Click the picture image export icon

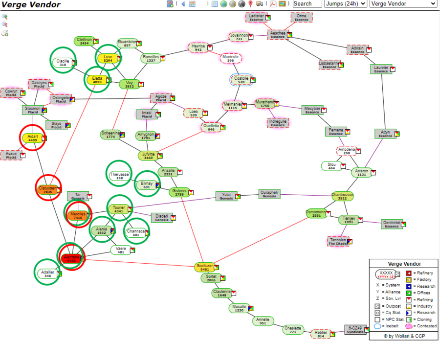(x=282, y=4)
